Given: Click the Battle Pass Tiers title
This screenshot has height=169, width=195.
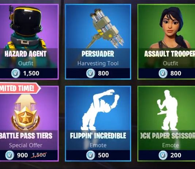Looking at the screenshot, I should click(x=26, y=136).
